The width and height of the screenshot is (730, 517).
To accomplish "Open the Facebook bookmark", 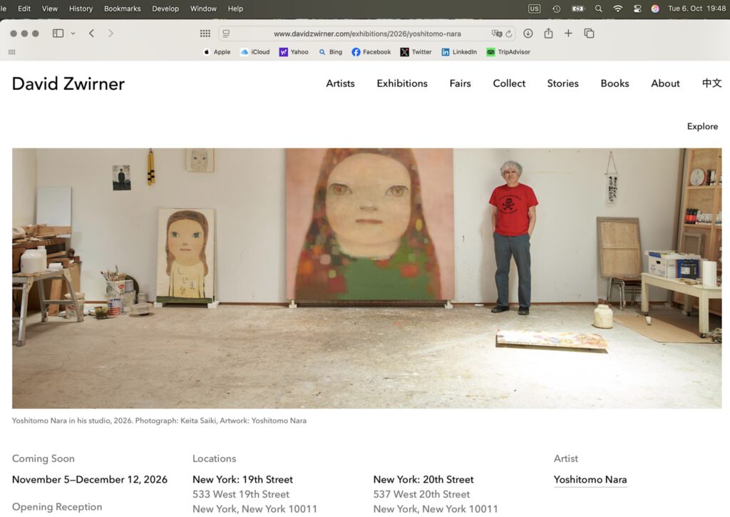I will click(x=371, y=52).
